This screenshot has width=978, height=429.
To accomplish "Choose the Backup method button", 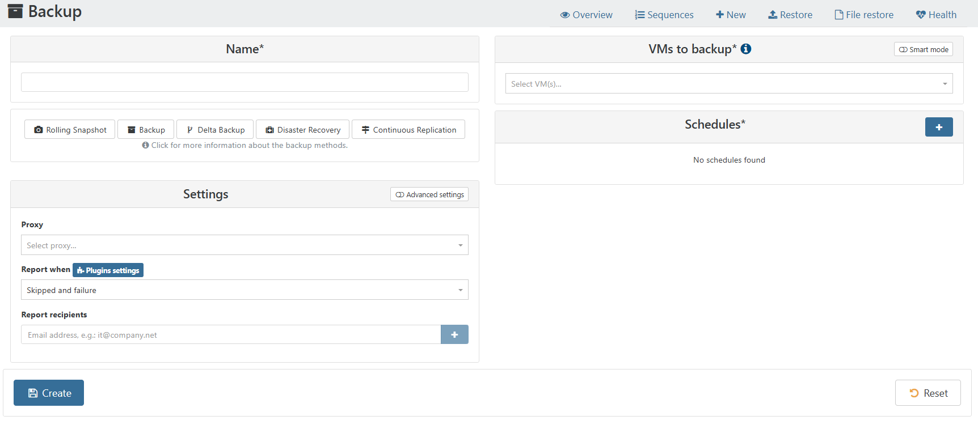I will tap(146, 130).
